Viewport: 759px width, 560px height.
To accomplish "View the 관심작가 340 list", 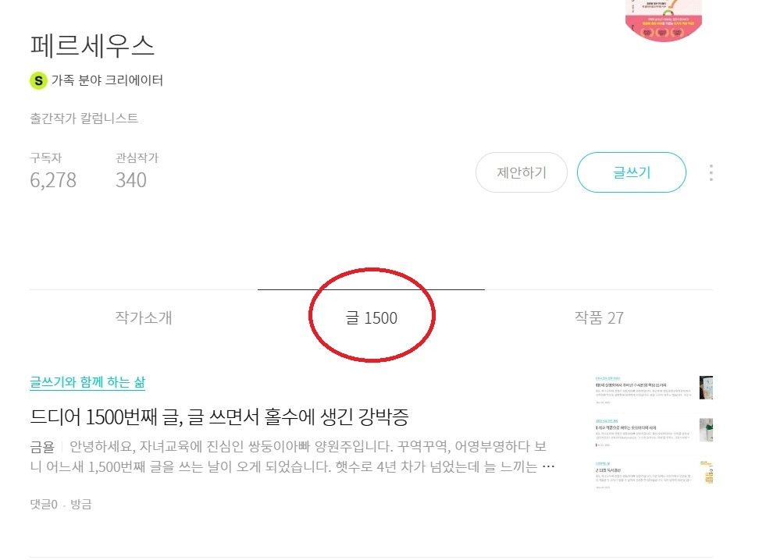I will pyautogui.click(x=131, y=180).
